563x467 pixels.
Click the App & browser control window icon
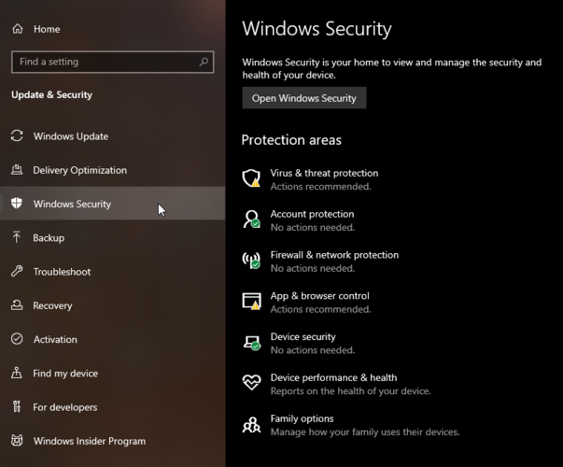click(x=251, y=301)
